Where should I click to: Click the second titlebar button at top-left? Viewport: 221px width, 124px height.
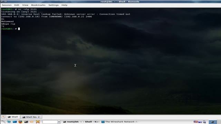(6, 1)
